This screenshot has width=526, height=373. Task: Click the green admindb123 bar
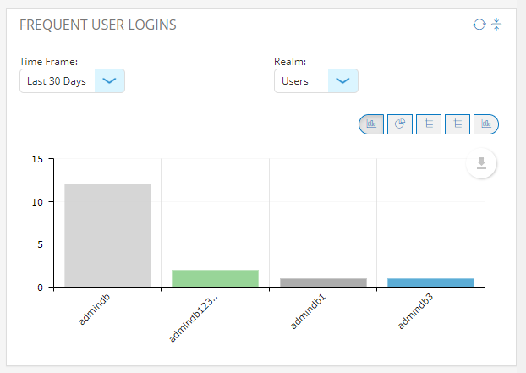coord(215,278)
